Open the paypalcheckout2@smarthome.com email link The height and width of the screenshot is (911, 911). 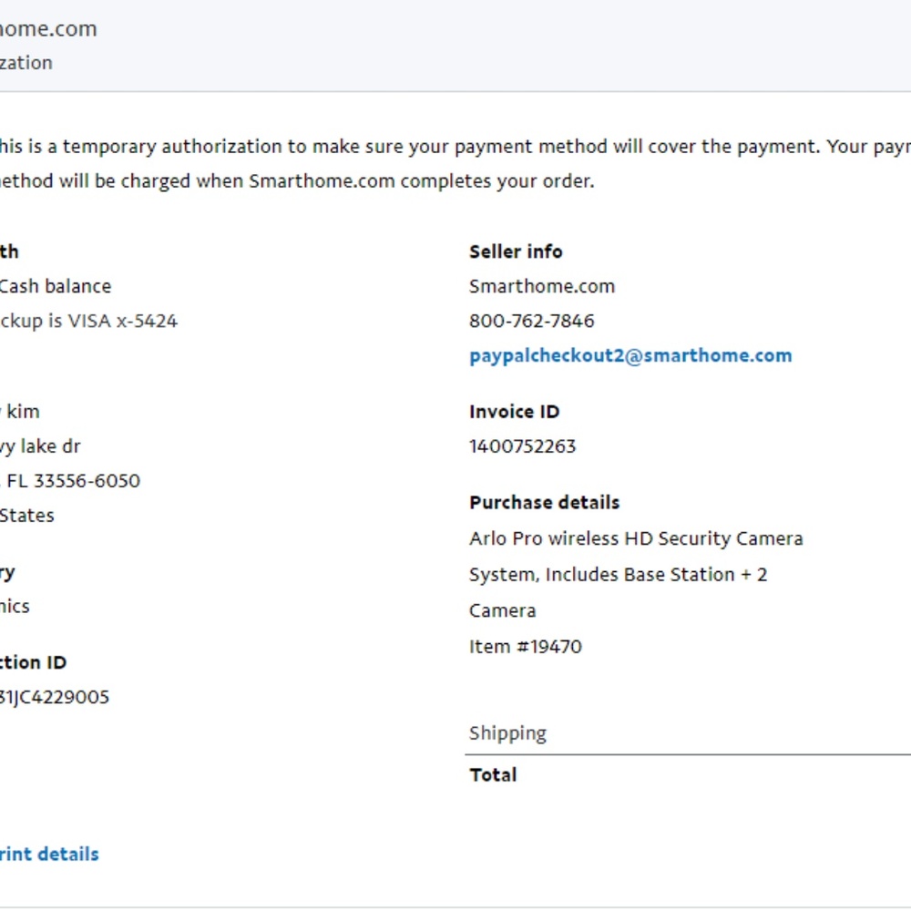tap(630, 355)
